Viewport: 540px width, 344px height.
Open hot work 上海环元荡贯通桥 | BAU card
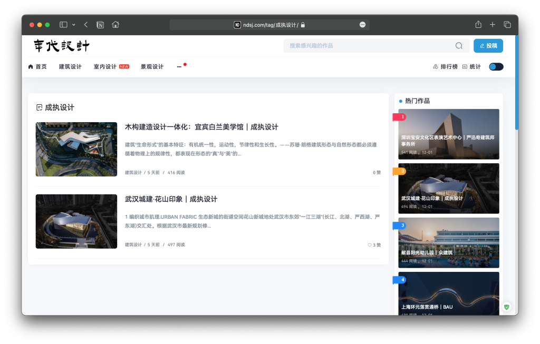click(x=449, y=293)
